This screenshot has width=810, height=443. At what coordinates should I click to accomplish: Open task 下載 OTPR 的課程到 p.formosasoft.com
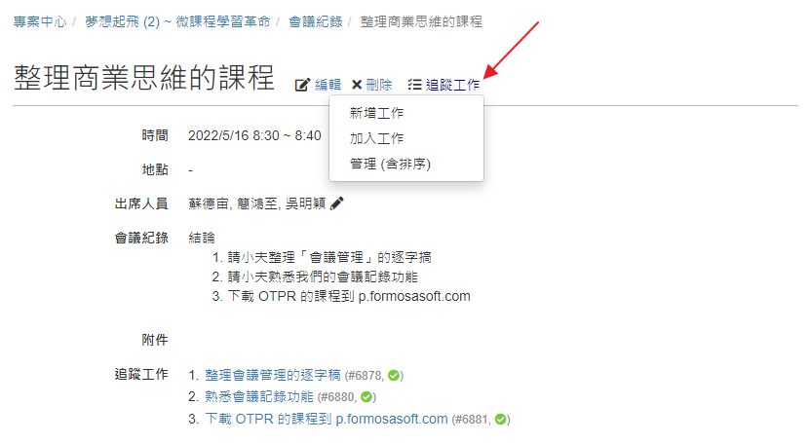(326, 419)
